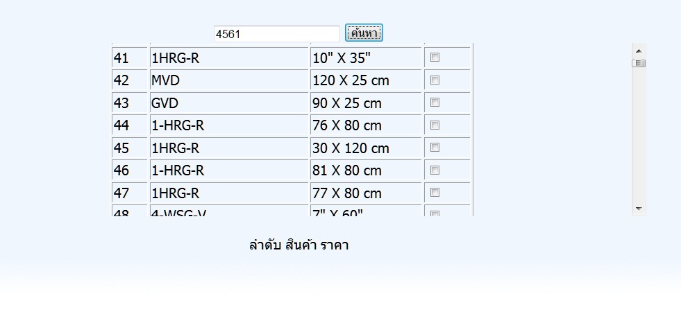Click the empty scrollbar track below the thumb
Screen dimensions: 681x316
click(639, 139)
